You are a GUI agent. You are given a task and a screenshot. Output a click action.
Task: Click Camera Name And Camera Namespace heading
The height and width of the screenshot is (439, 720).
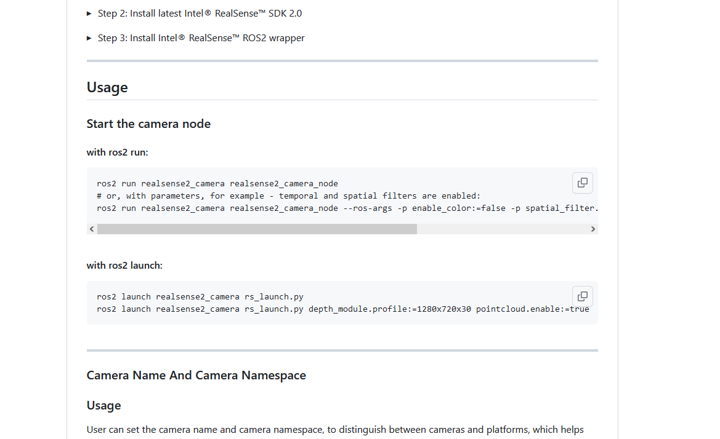196,375
